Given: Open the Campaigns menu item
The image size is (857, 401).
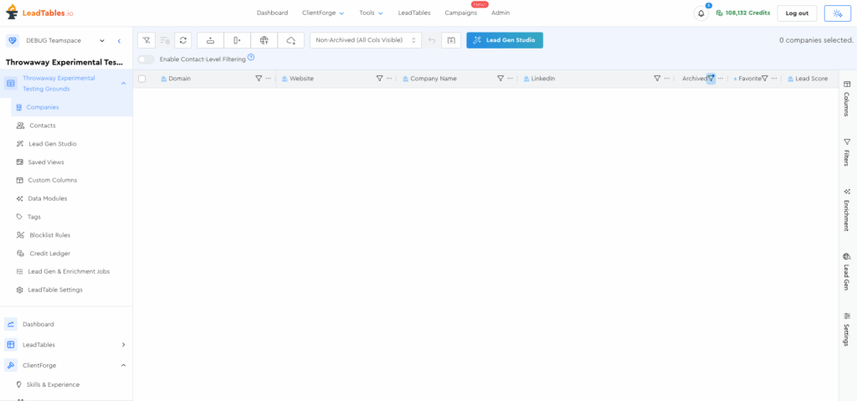Looking at the screenshot, I should pos(461,13).
